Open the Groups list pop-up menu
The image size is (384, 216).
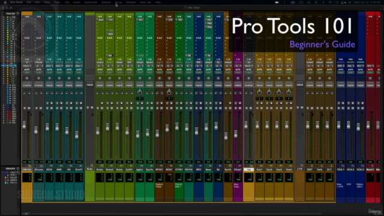[x=17, y=169]
